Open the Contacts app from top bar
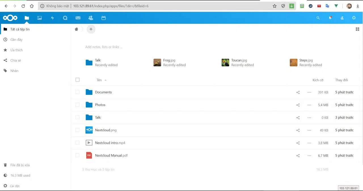363x191 pixels. tap(90, 18)
